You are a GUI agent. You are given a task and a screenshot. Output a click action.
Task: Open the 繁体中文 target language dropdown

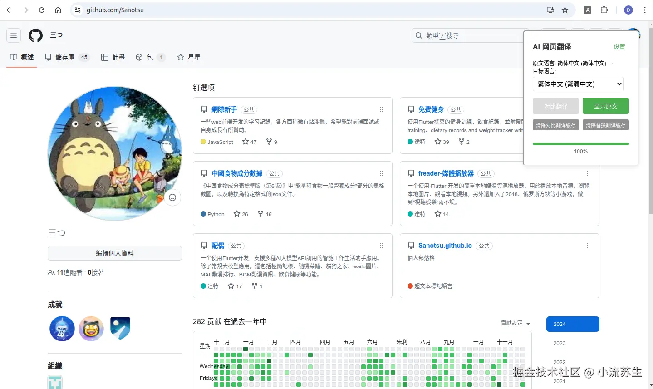pos(578,84)
